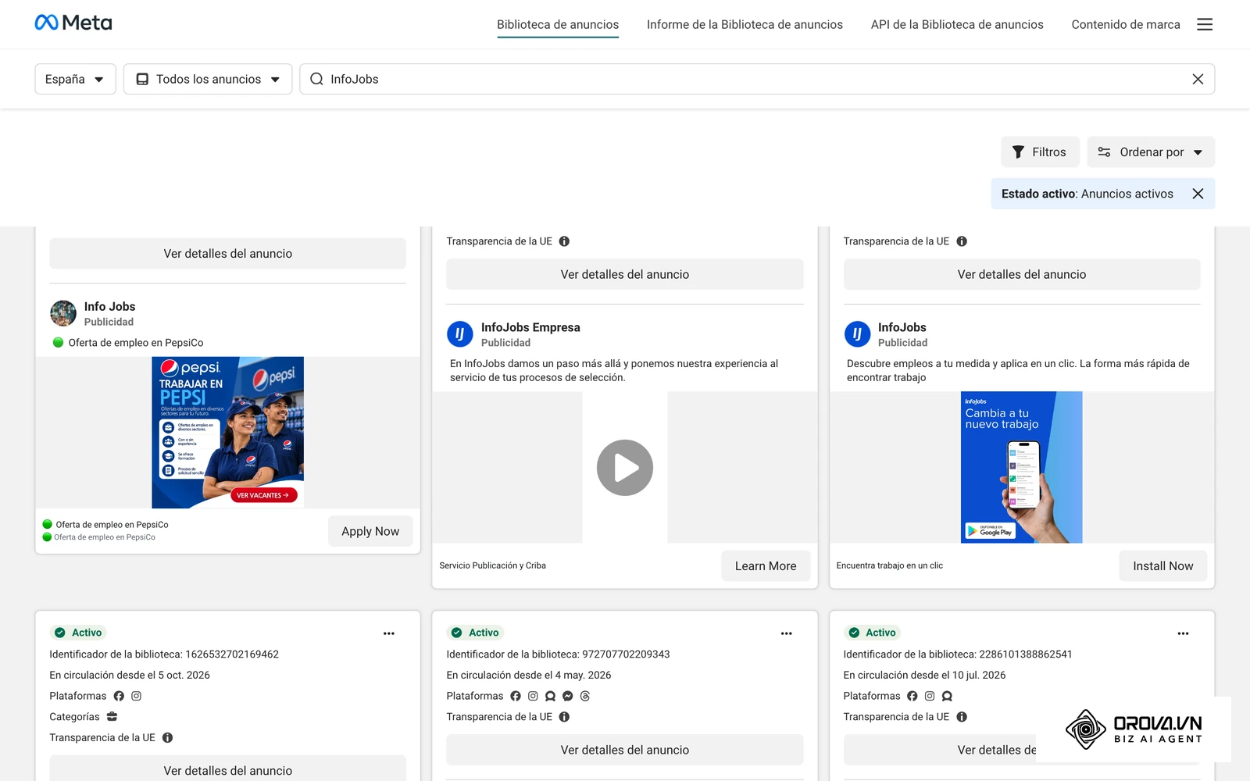Click Ver detalles del anuncio above Info Jobs
This screenshot has height=781, width=1250.
point(227,254)
